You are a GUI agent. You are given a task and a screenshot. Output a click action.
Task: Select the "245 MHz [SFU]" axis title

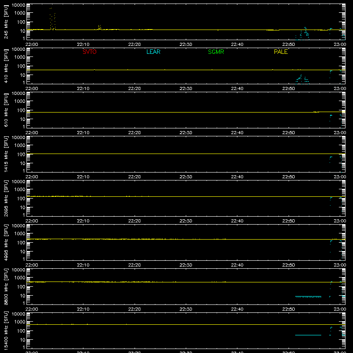(6, 22)
